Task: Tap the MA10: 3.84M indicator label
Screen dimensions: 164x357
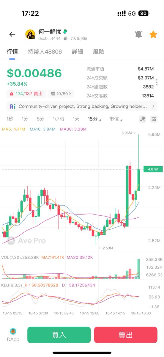Action: (x=43, y=129)
